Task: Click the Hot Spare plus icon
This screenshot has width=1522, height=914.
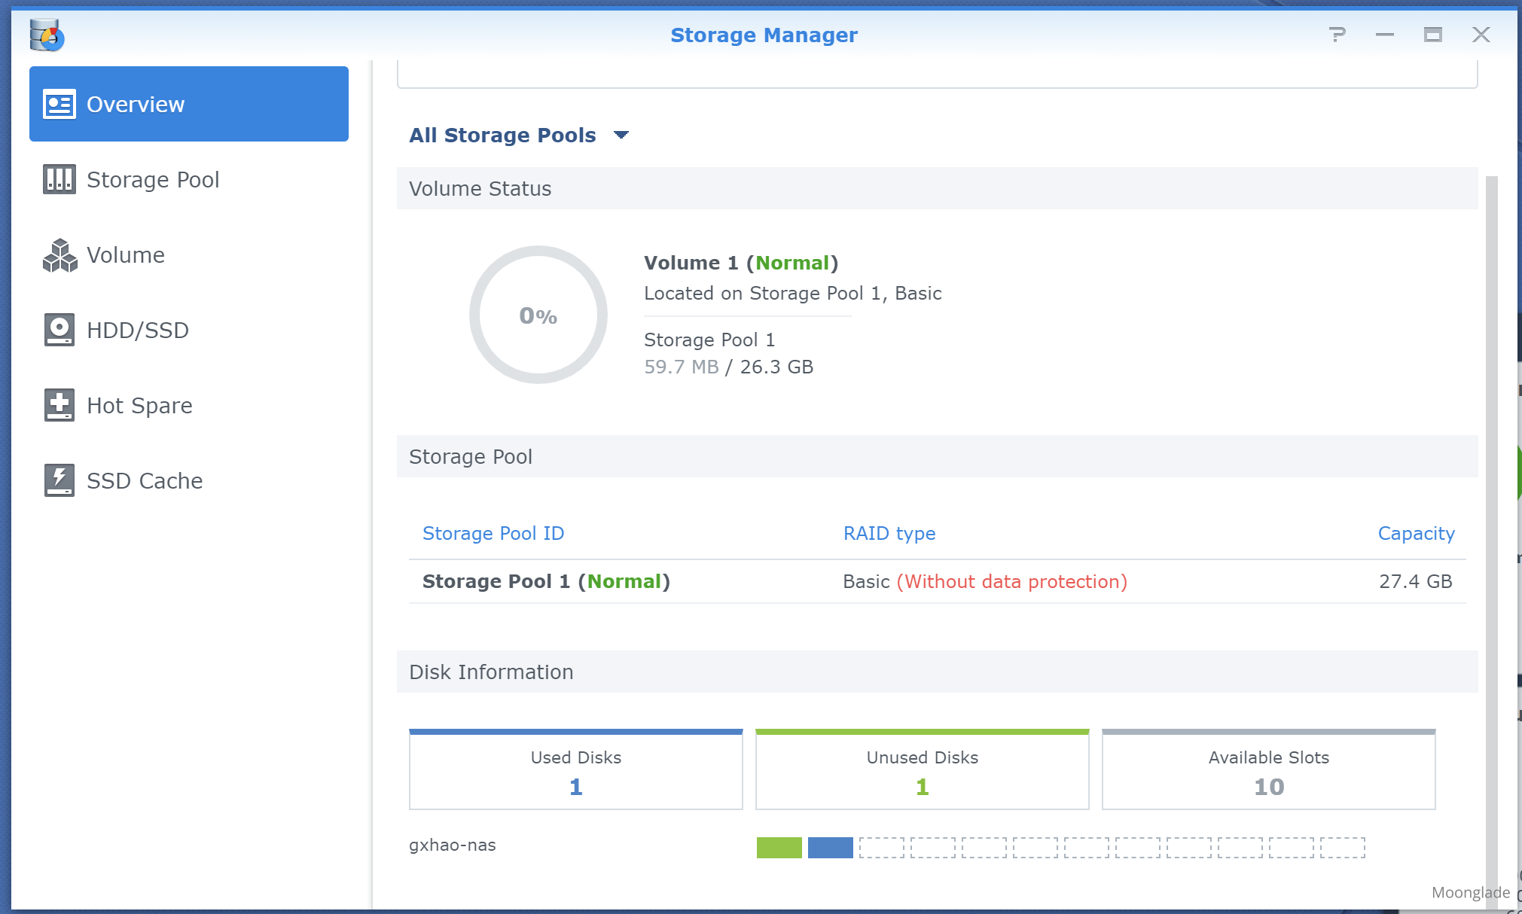Action: coord(59,405)
